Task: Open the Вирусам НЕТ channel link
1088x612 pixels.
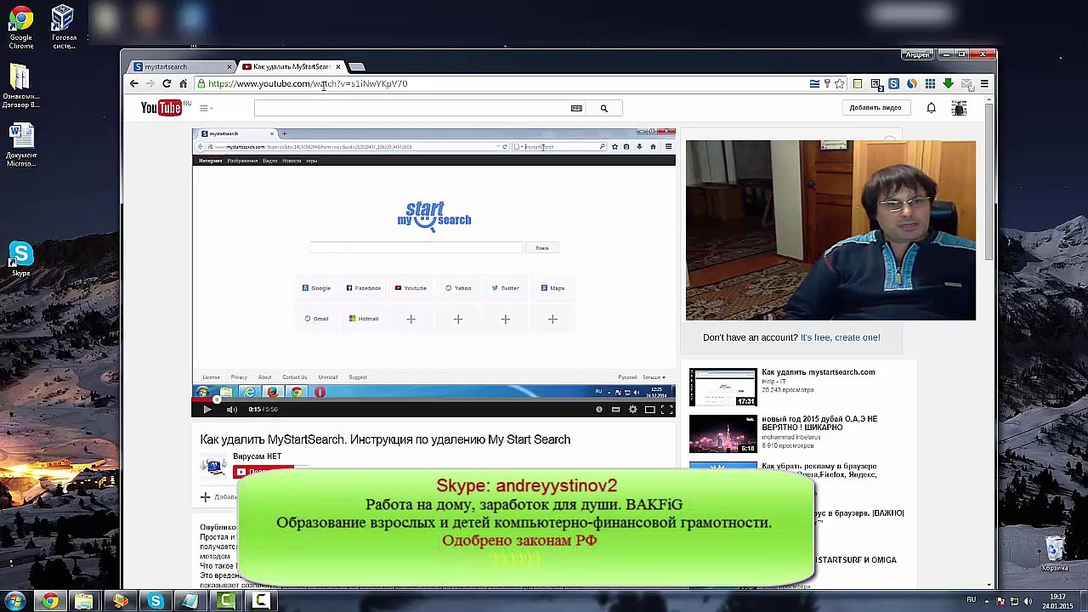Action: coord(257,456)
